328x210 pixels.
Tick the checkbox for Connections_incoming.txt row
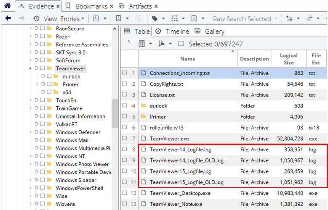[125, 73]
